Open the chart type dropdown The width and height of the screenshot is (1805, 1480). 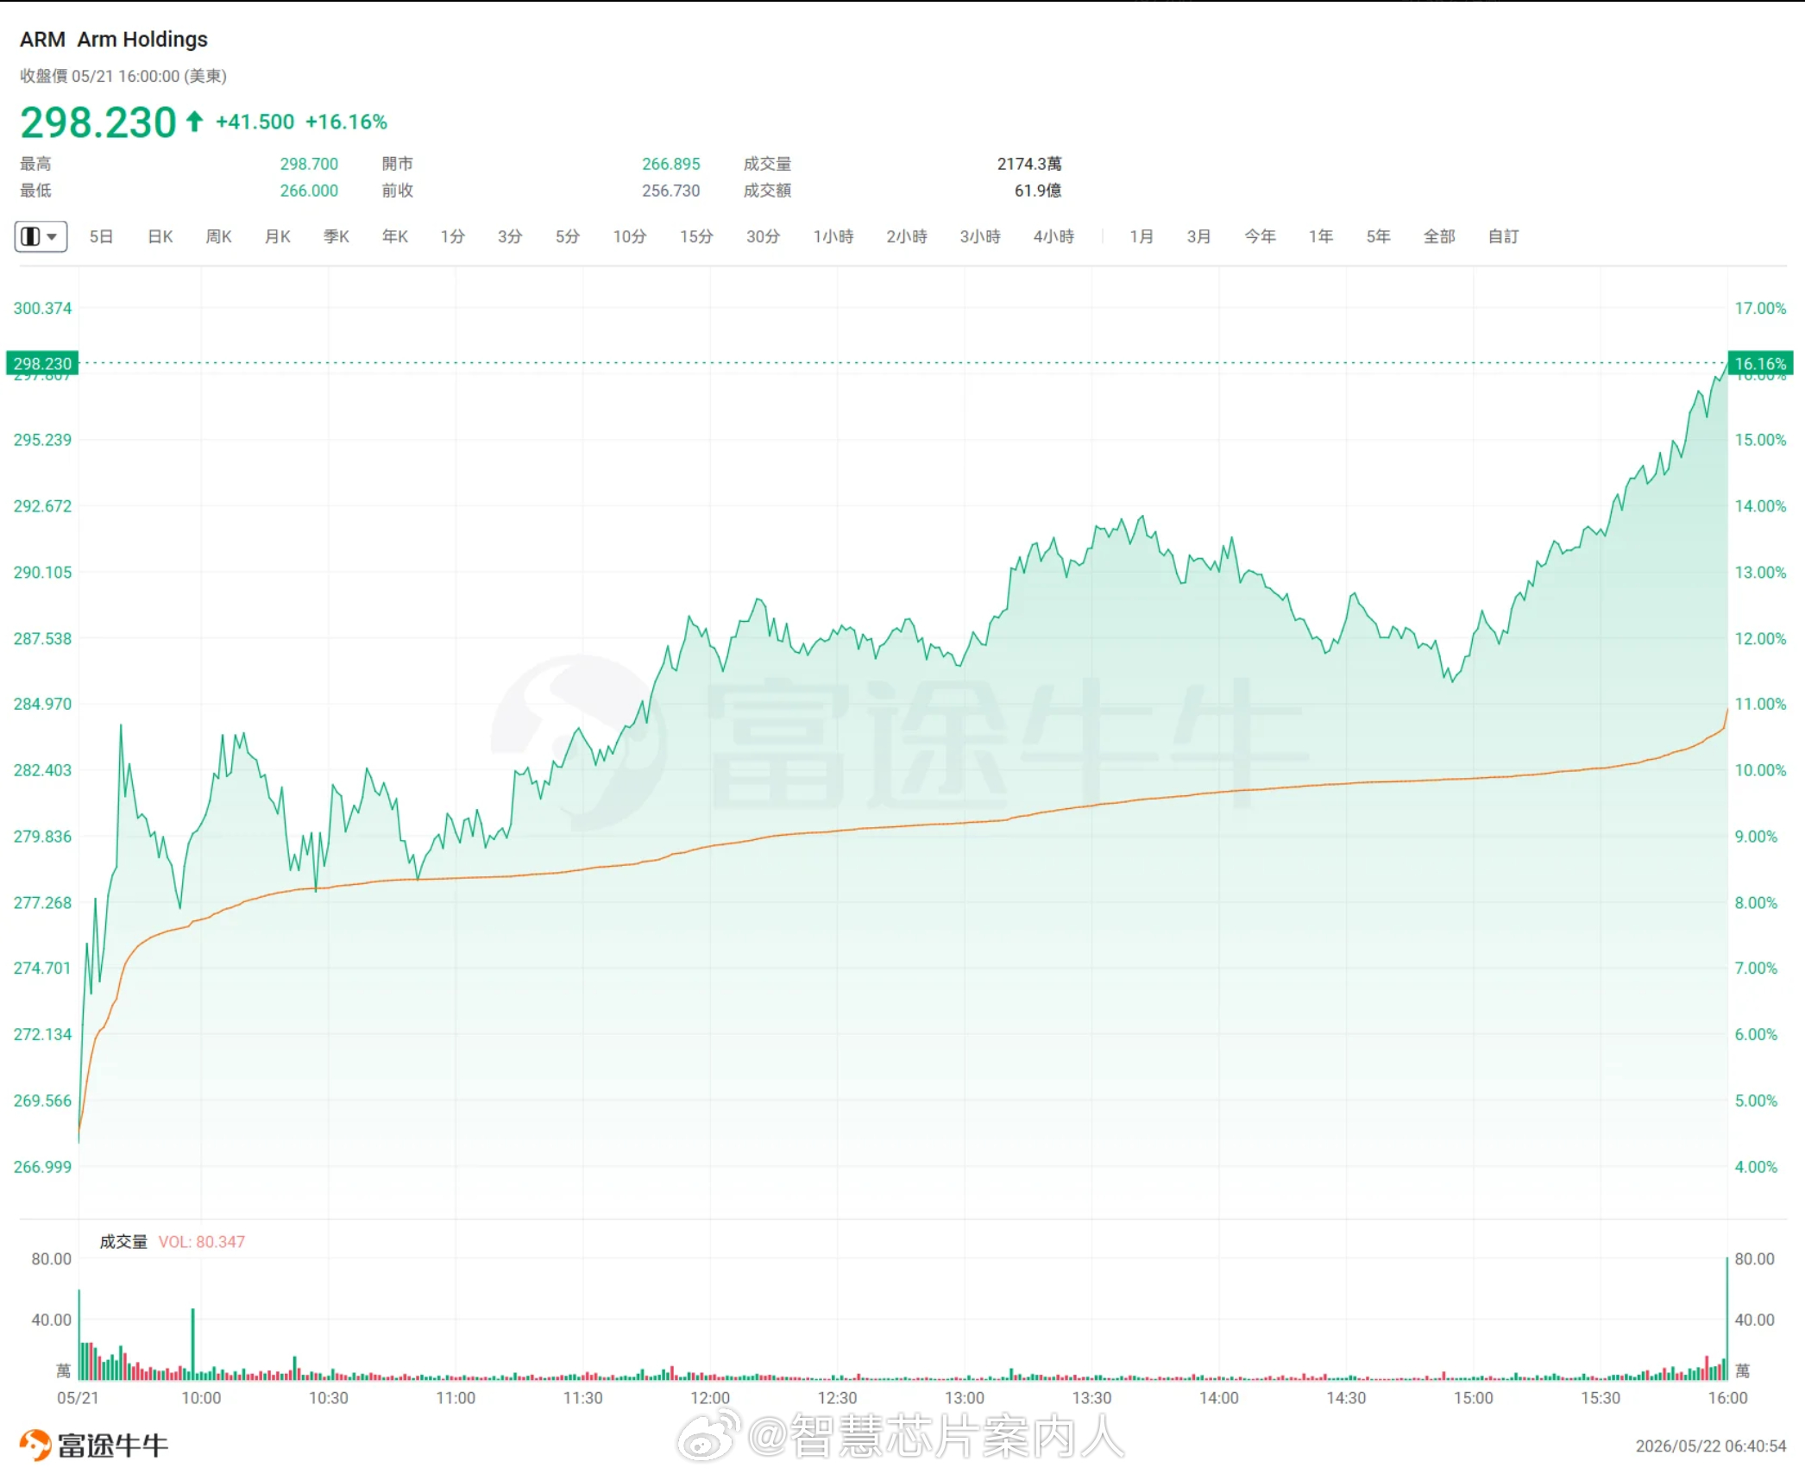pos(41,236)
